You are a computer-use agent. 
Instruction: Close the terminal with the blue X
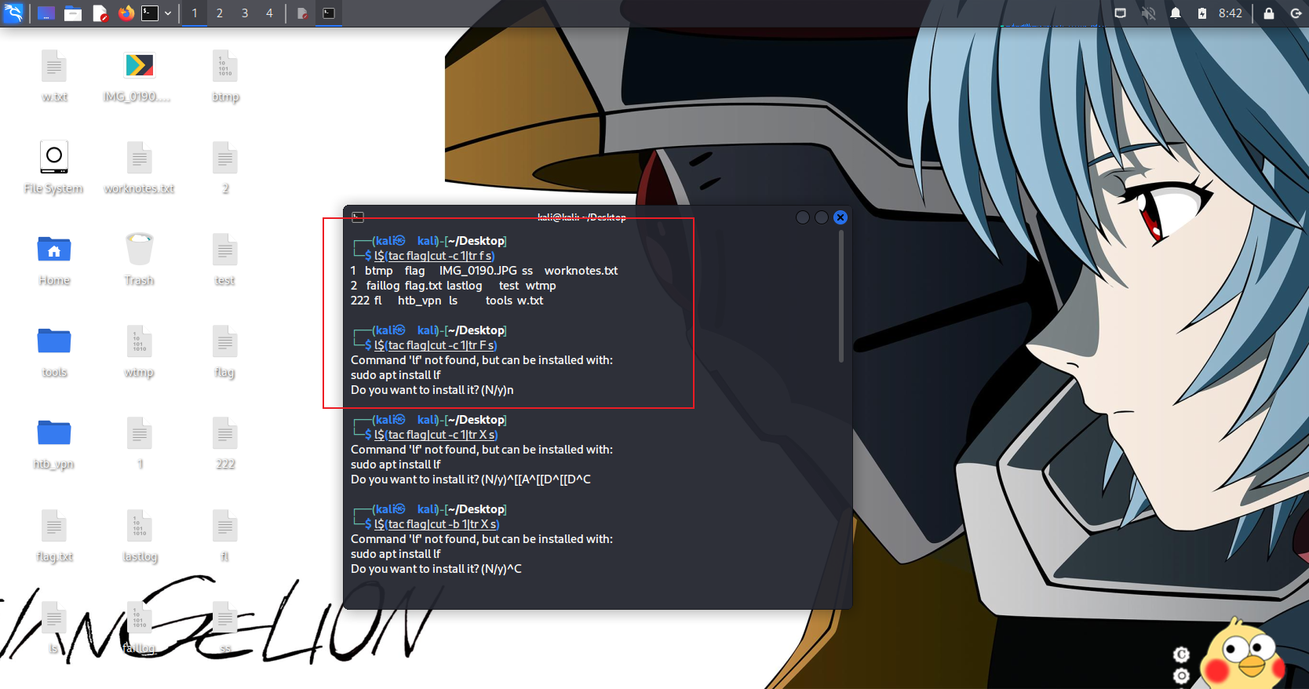pos(840,217)
